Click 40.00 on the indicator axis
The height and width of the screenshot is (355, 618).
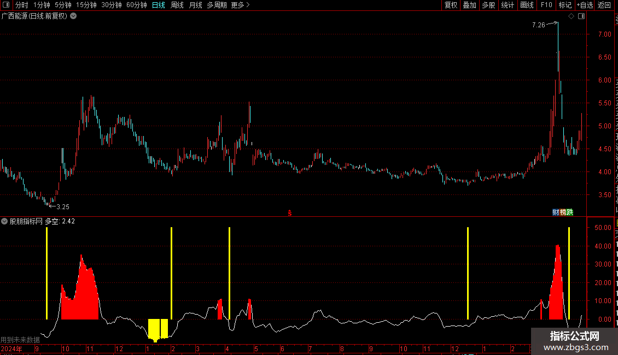[x=603, y=246]
